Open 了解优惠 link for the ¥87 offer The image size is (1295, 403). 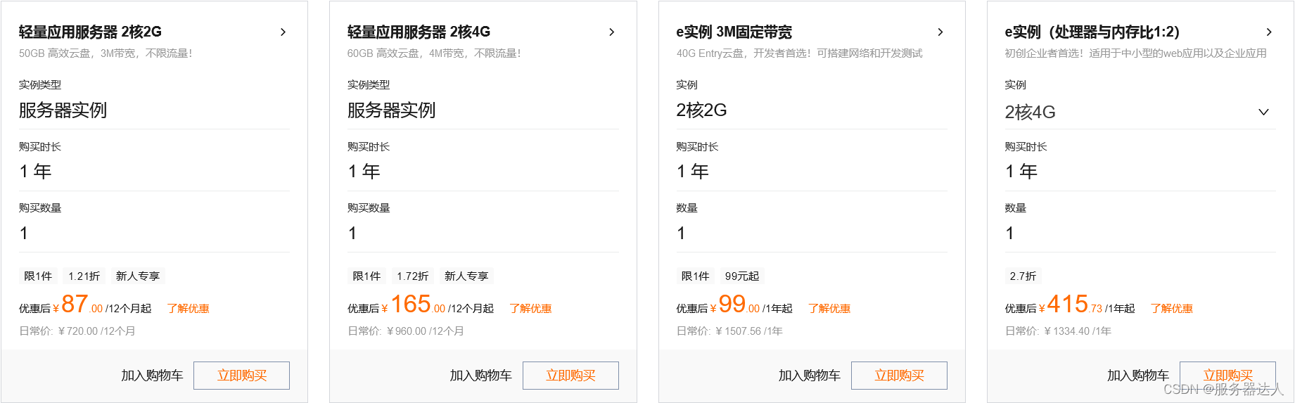(189, 309)
